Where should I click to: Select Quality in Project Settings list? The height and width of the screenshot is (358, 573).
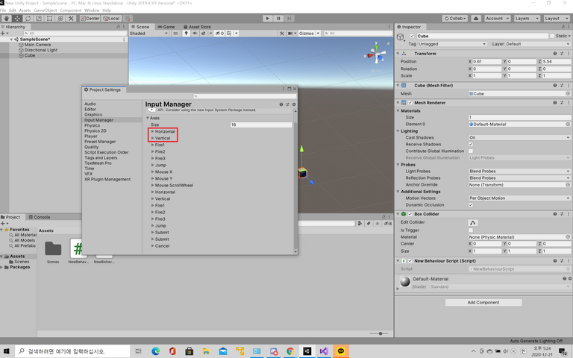click(91, 147)
